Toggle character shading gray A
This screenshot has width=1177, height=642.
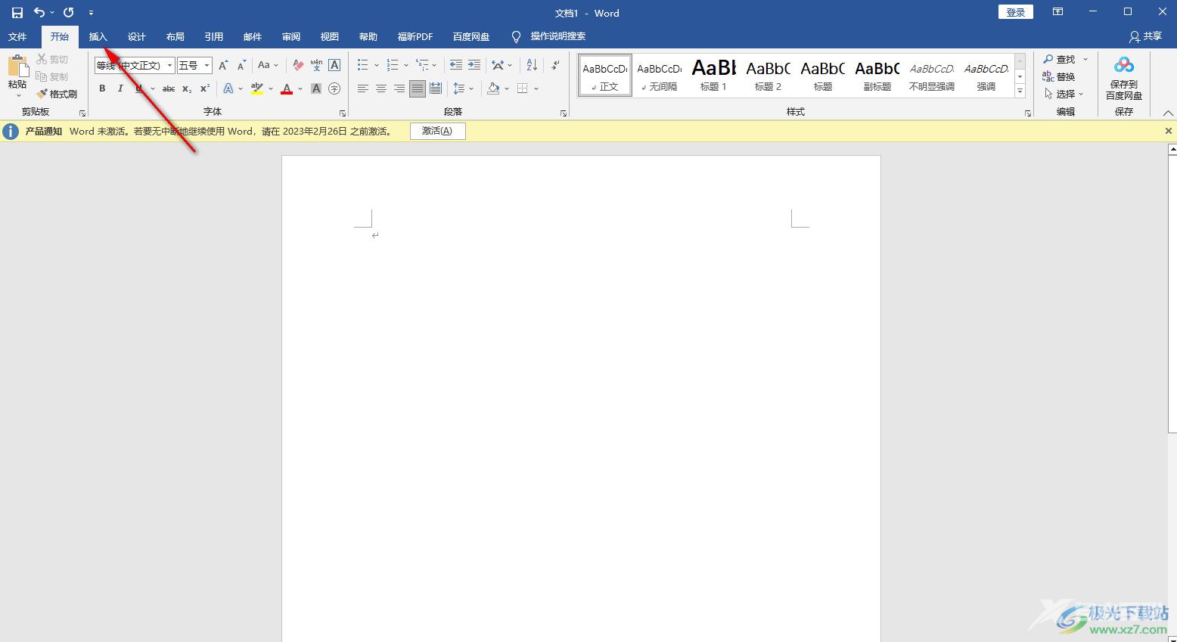click(316, 88)
